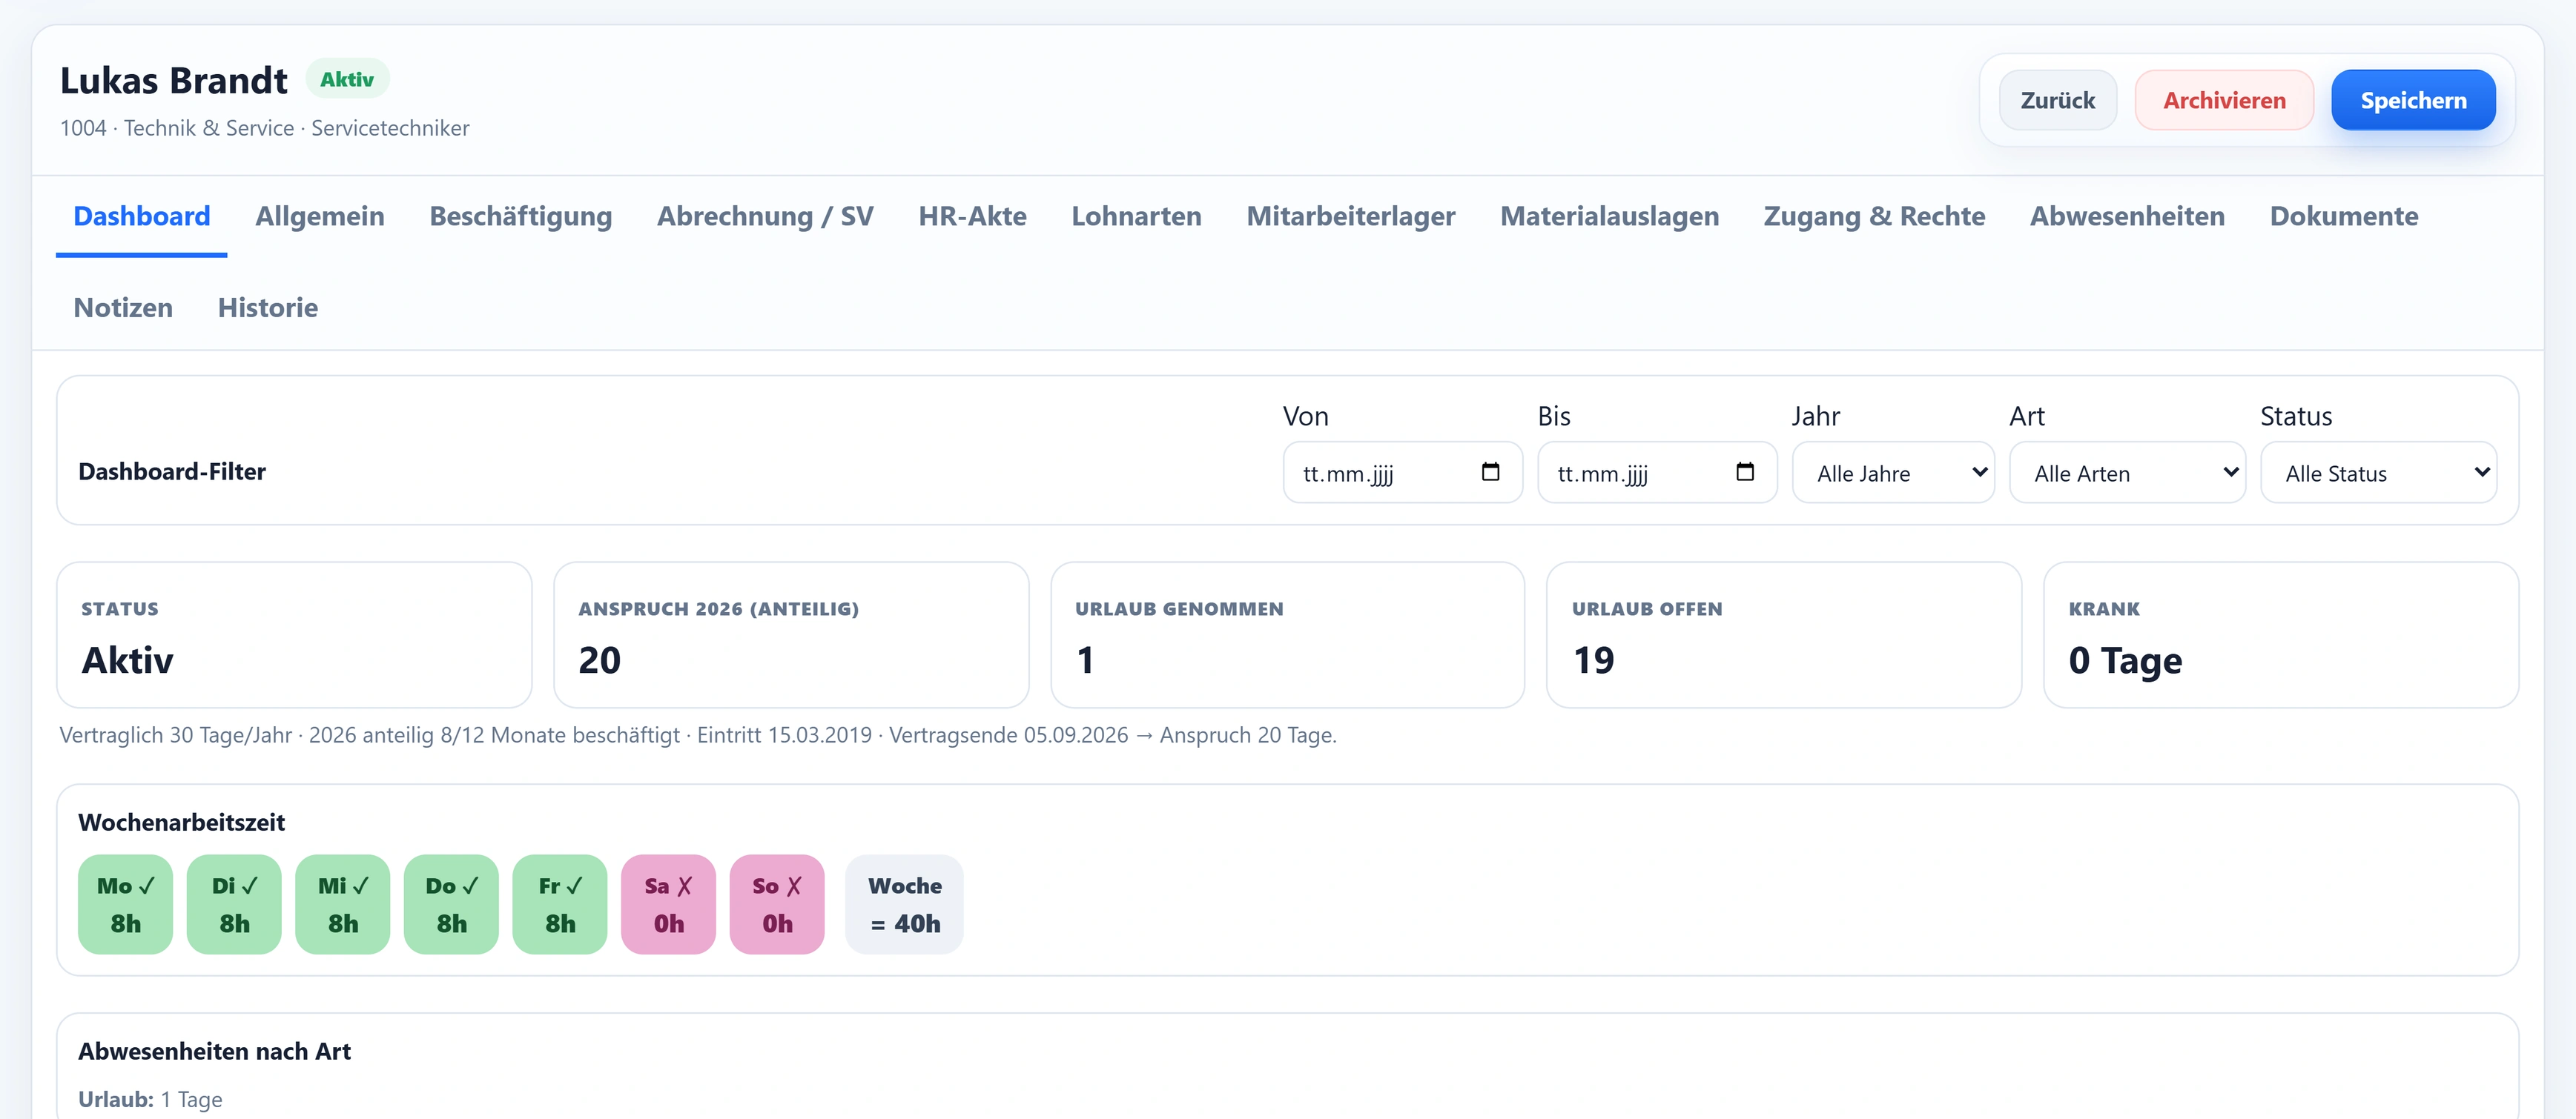
Task: Click the Fr 8h workday chip
Action: click(x=560, y=904)
